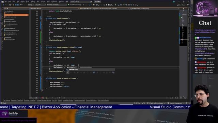This screenshot has width=218, height=123.
Task: Open the Error List tab
Action: [x=54, y=100]
